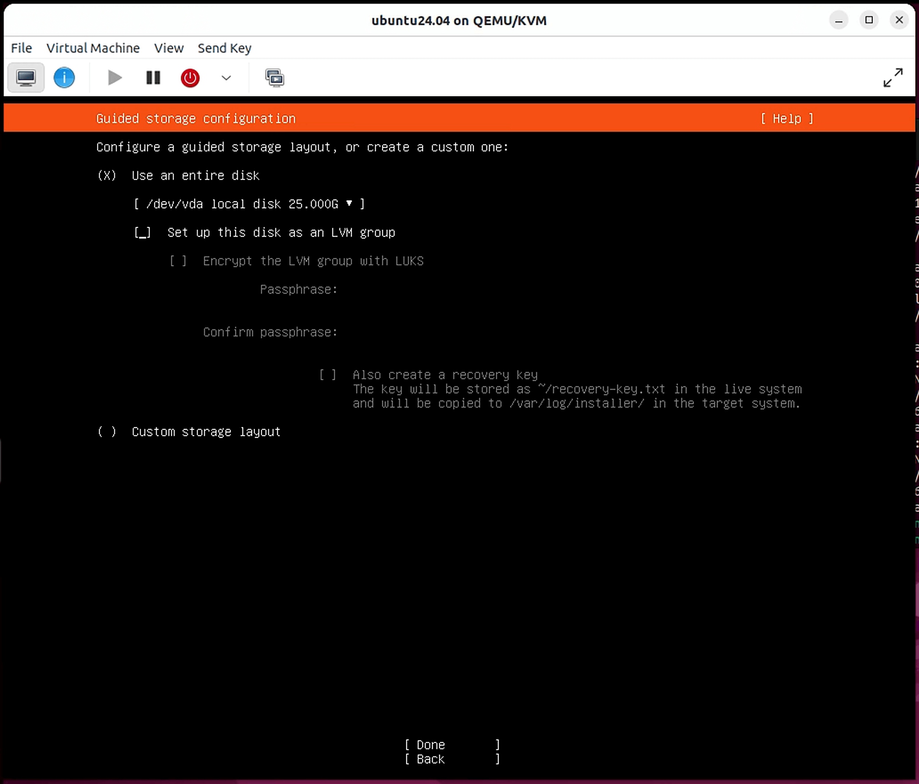919x784 pixels.
Task: Open the View menu
Action: pyautogui.click(x=169, y=48)
